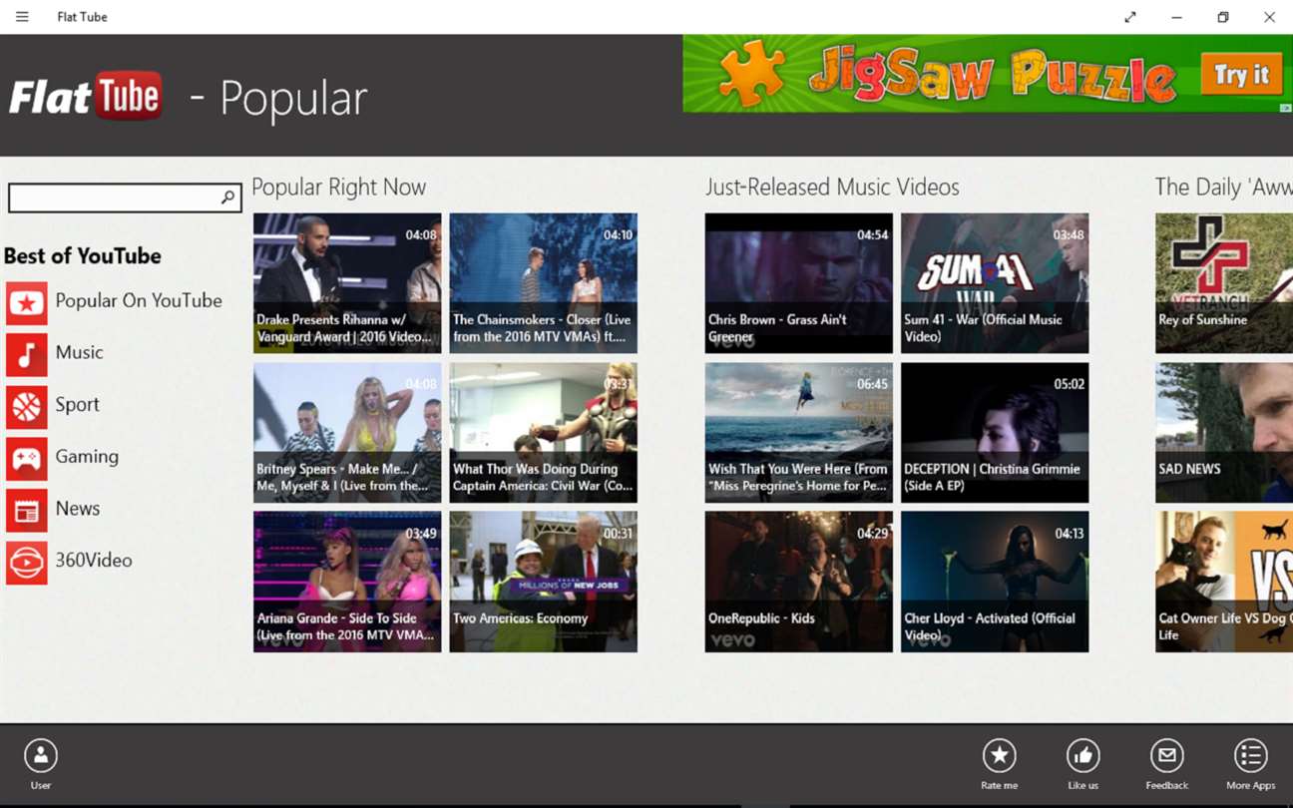The image size is (1293, 808).
Task: Click the Music note icon
Action: pos(26,354)
